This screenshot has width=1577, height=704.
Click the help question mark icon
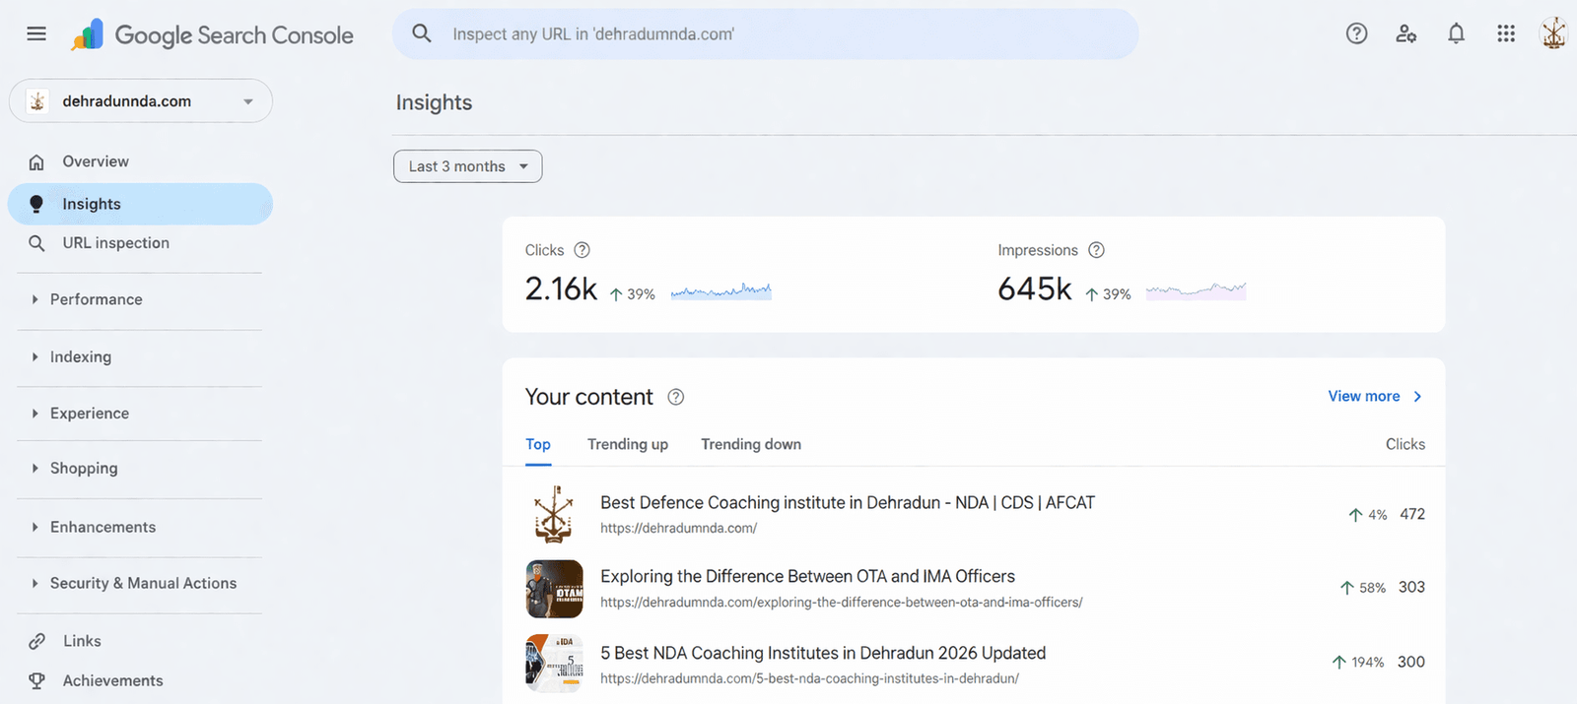[1356, 34]
